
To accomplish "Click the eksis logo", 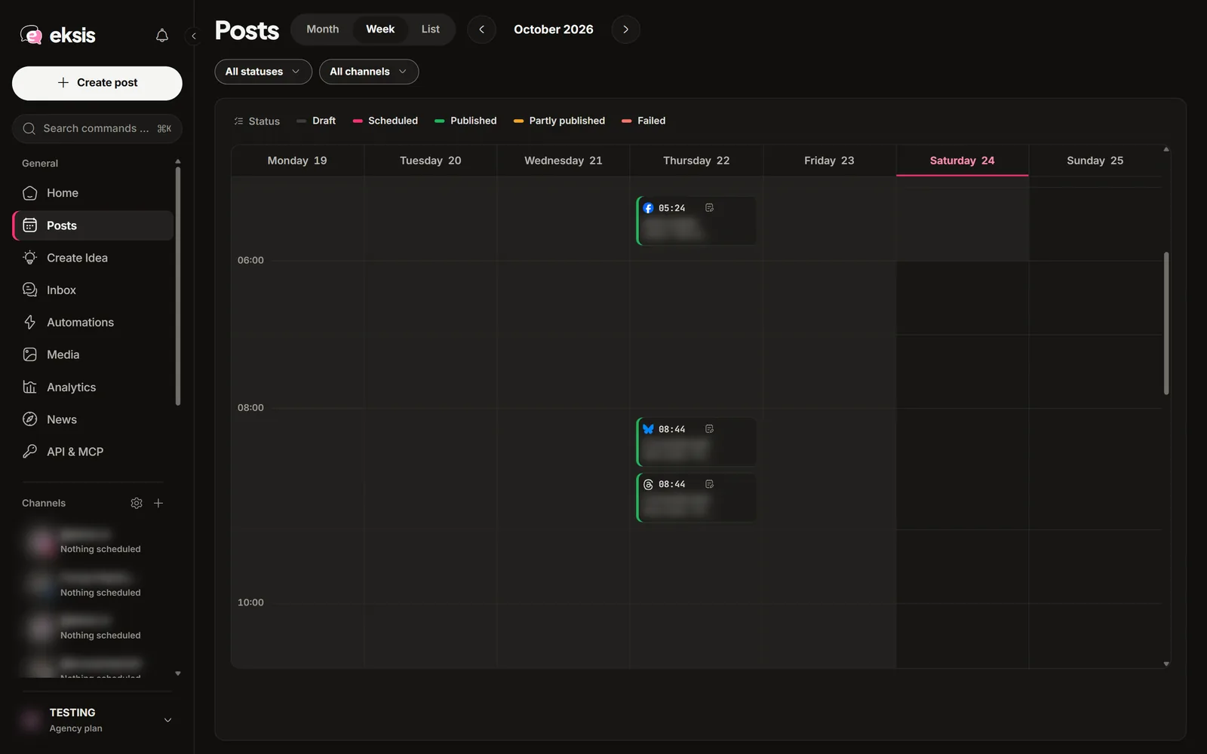I will coord(58,35).
